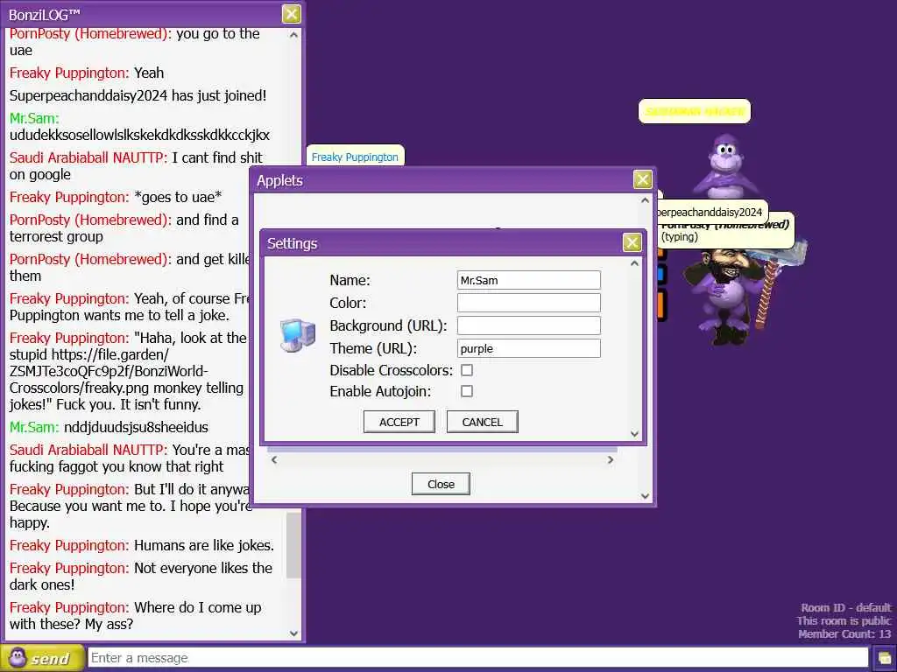Click the Superpeachanddaisy2024 name tag

coord(710,212)
